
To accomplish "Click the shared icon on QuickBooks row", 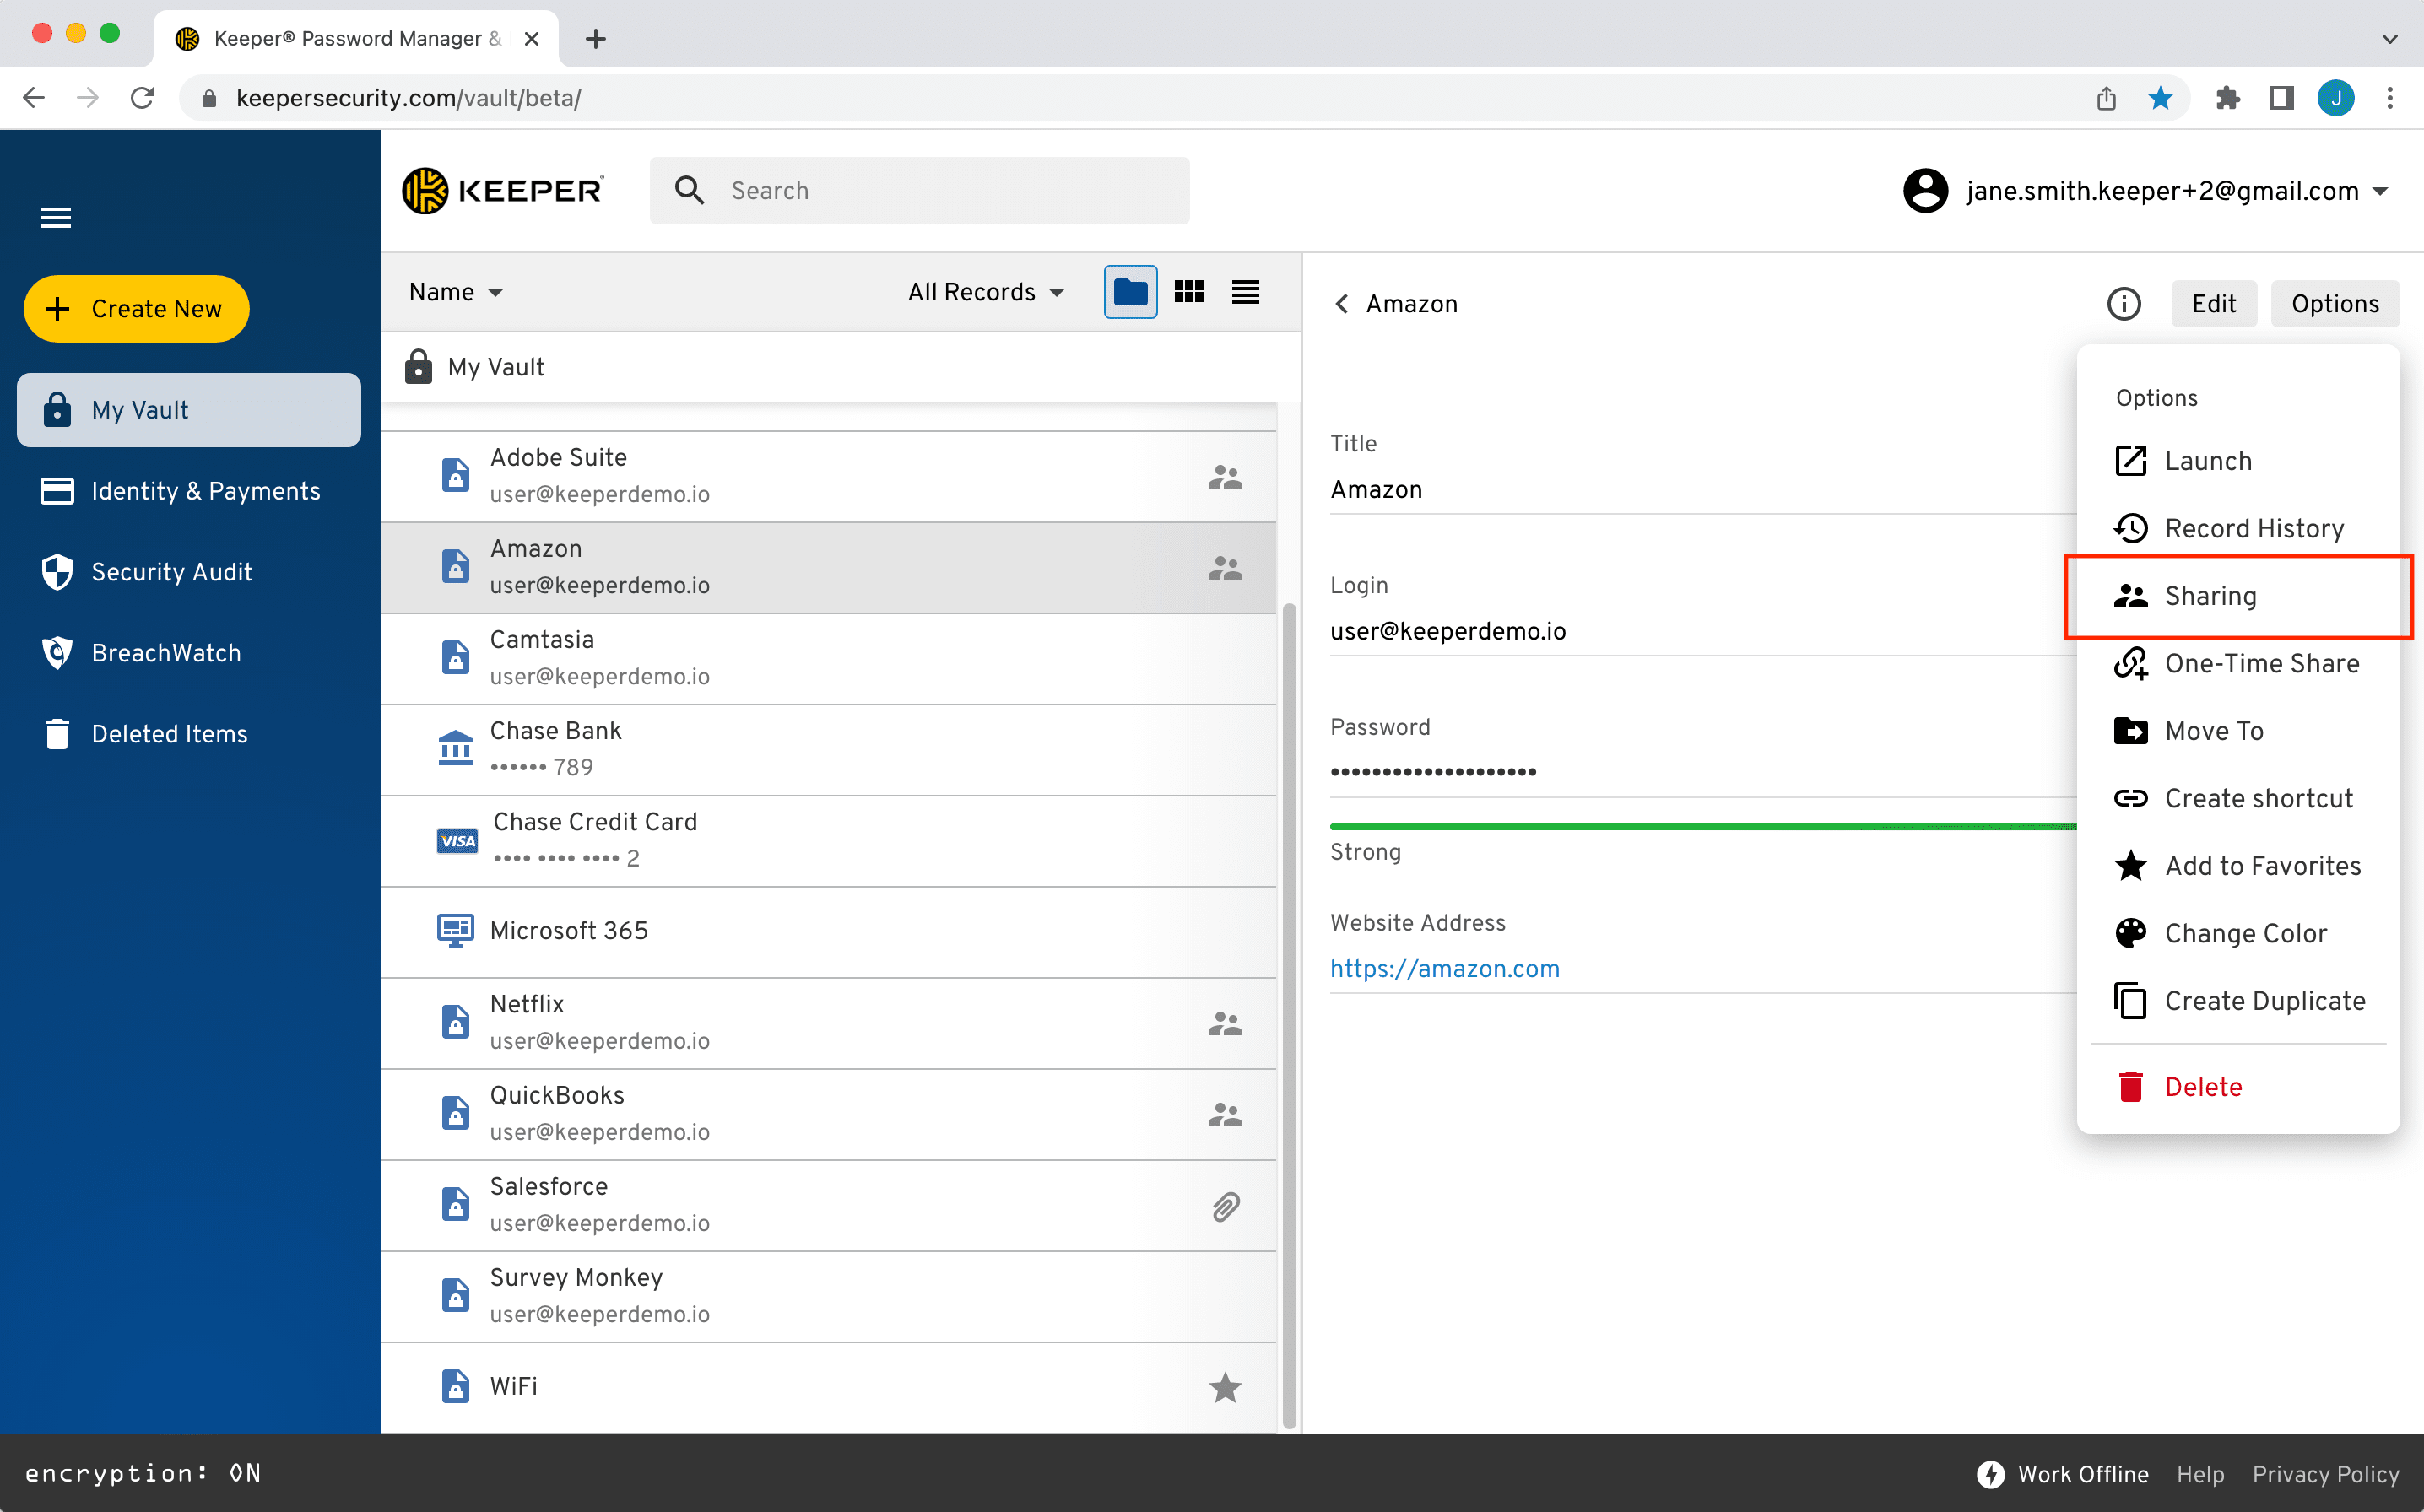I will [x=1224, y=1114].
